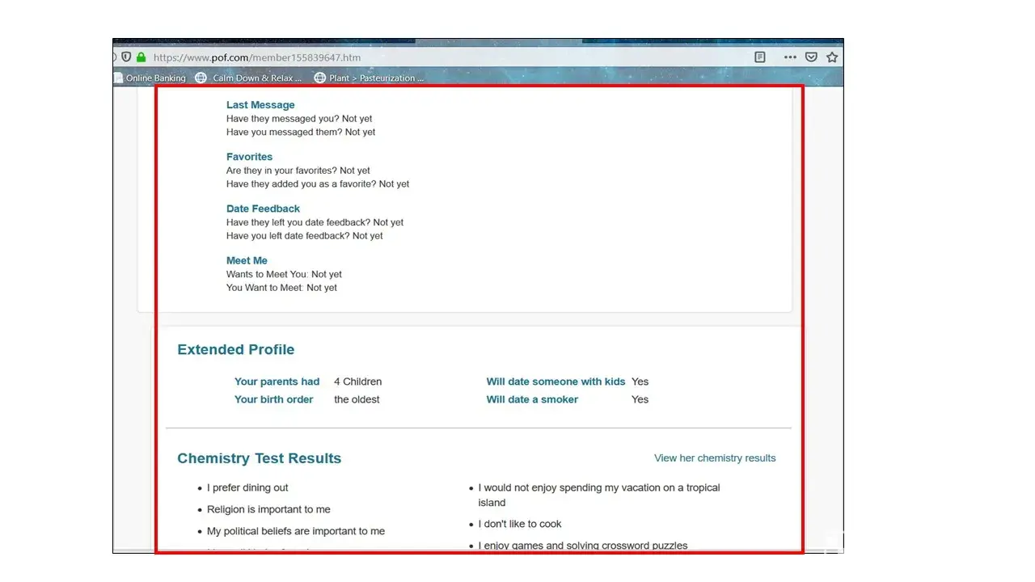Click the '4 Children' value
Viewport: 1035px width, 582px height.
(357, 382)
